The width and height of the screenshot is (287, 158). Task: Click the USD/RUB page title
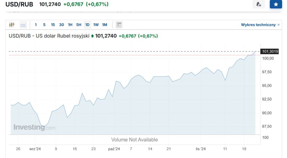(19, 4)
